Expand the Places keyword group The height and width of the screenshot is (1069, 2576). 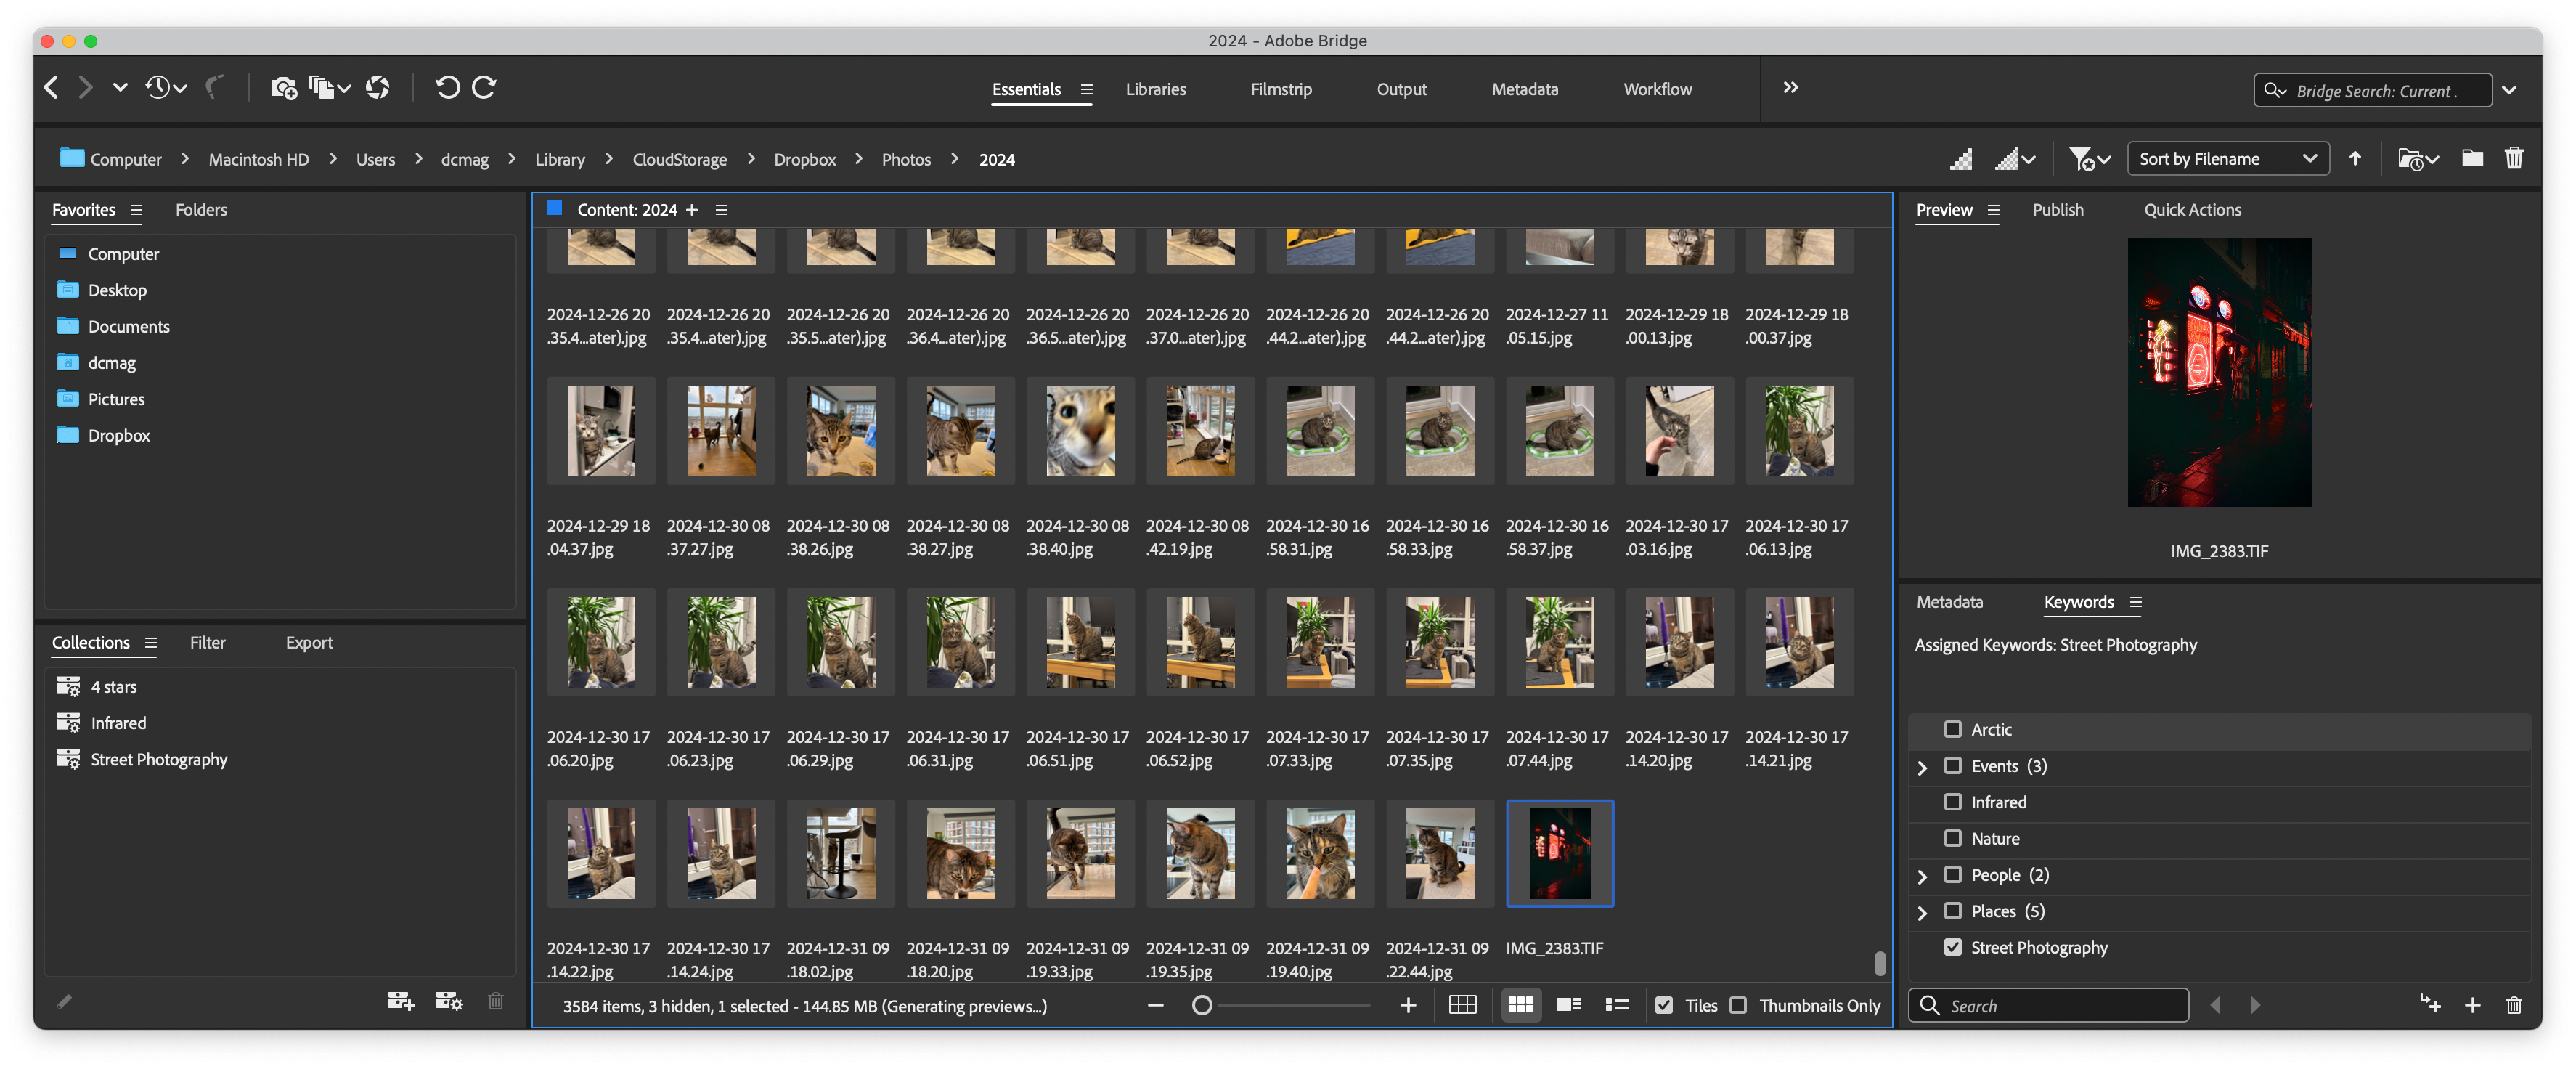[1921, 912]
